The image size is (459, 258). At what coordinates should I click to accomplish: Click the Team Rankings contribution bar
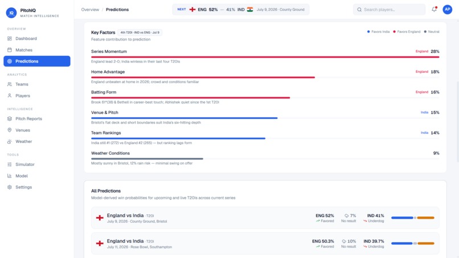(178, 138)
